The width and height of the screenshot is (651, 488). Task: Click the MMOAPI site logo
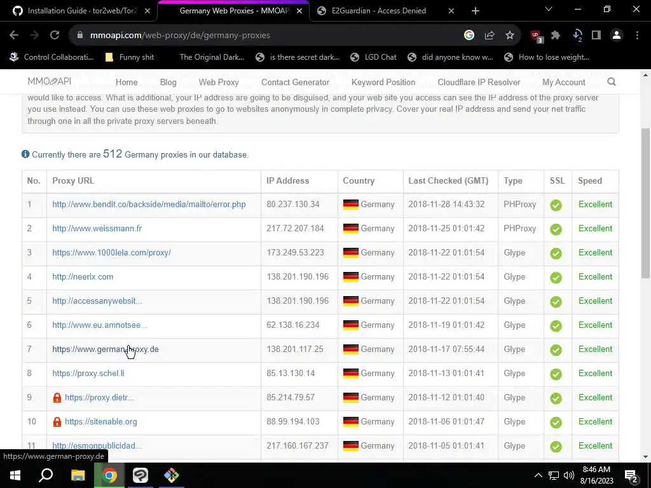tap(50, 81)
